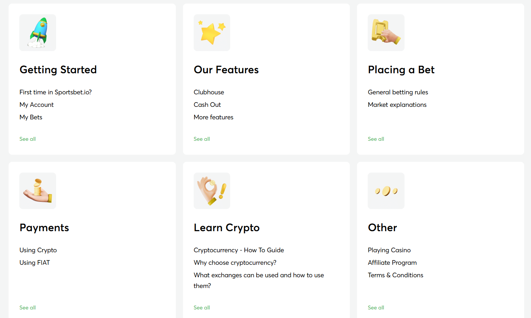The height and width of the screenshot is (318, 531).
Task: Select 'First time in Sportsbet.io?' article
Action: tap(55, 92)
